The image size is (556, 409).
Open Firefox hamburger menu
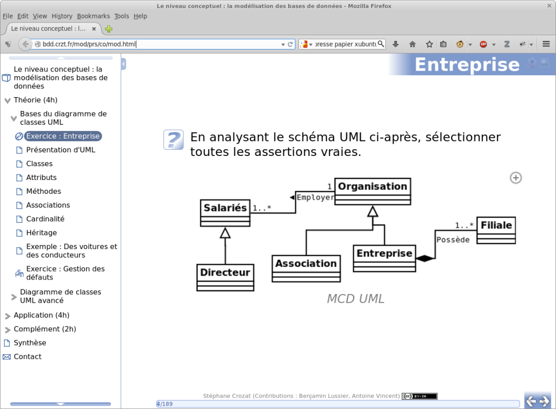click(x=546, y=44)
